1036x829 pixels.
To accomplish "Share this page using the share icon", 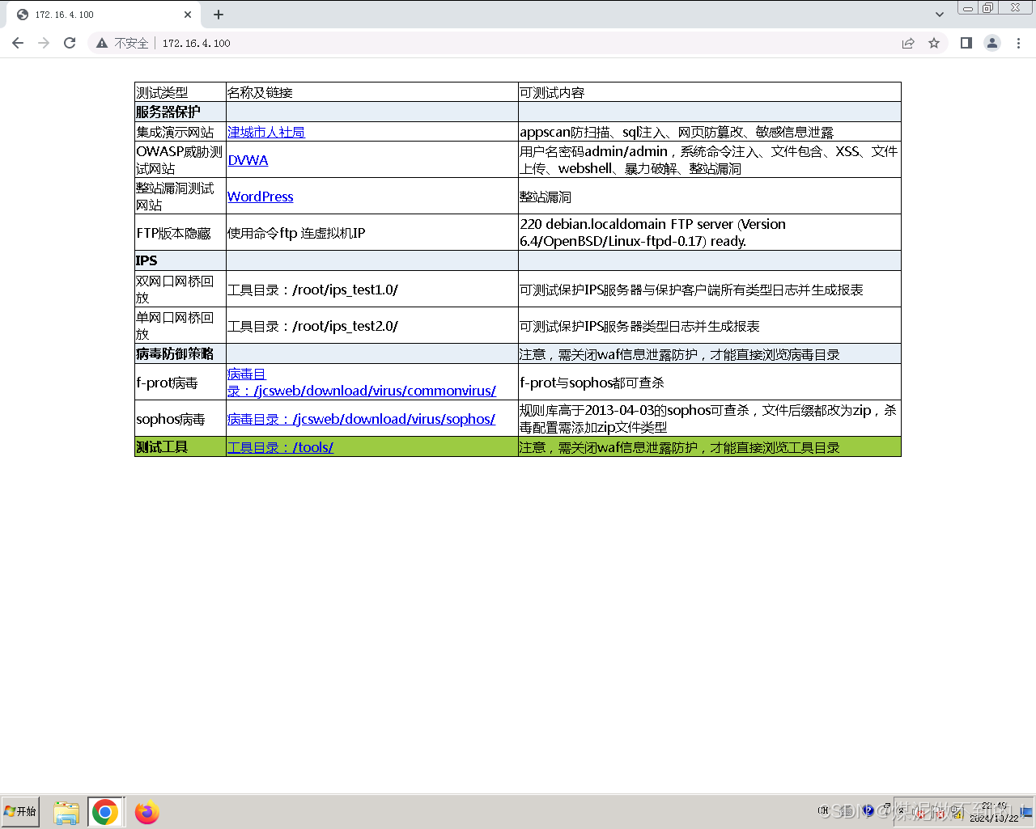I will 908,43.
